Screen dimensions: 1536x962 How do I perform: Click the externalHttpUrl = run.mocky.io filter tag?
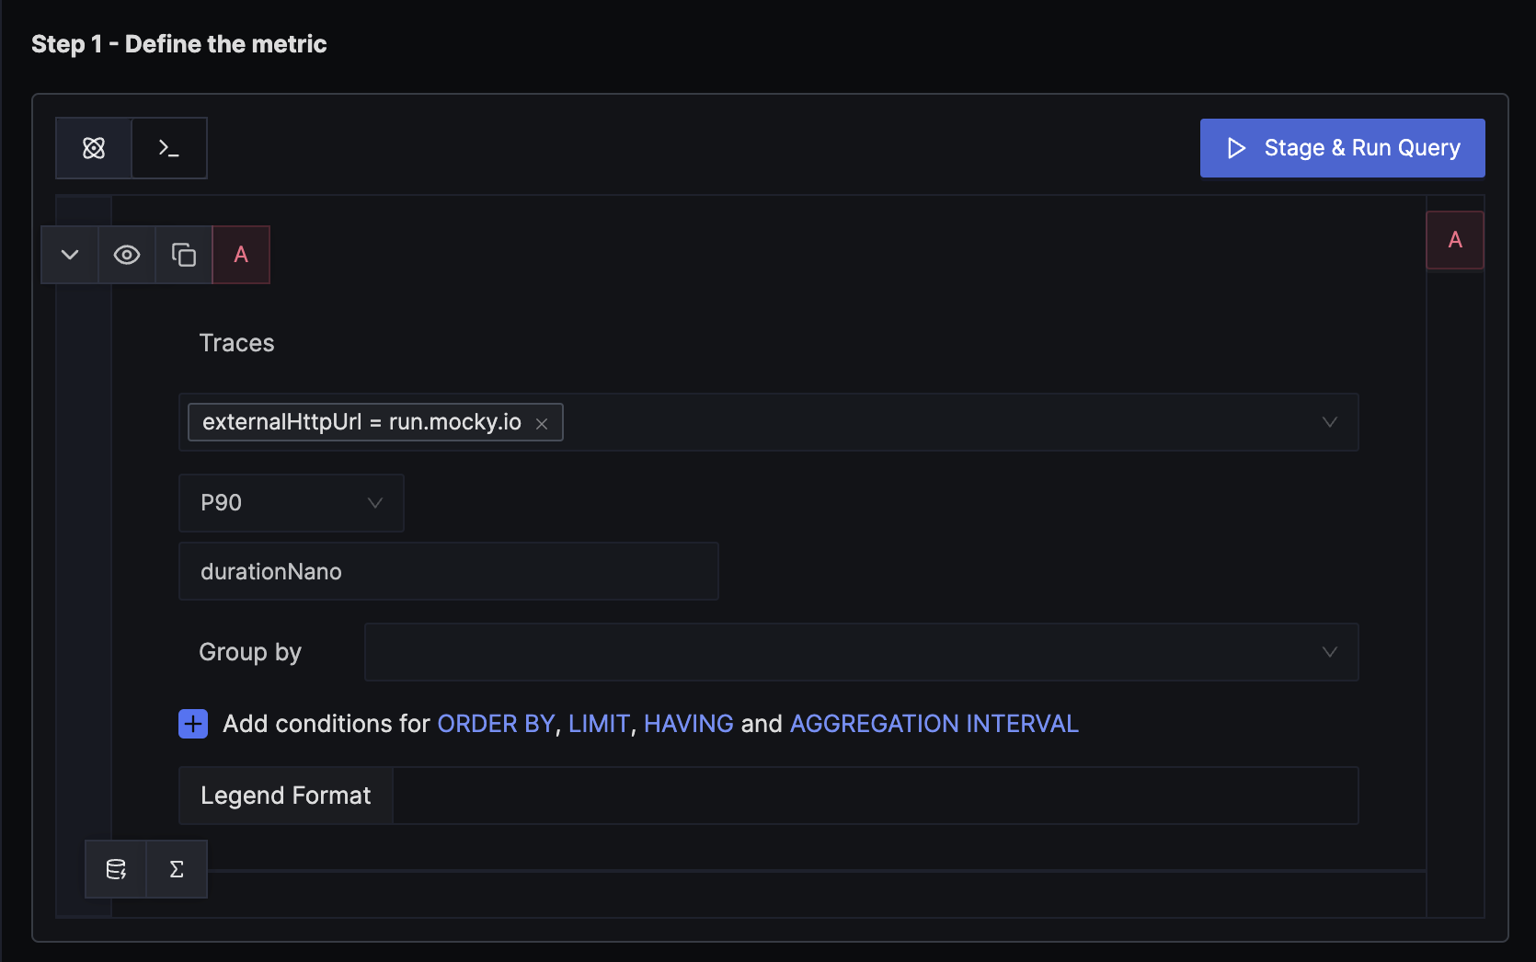375,422
